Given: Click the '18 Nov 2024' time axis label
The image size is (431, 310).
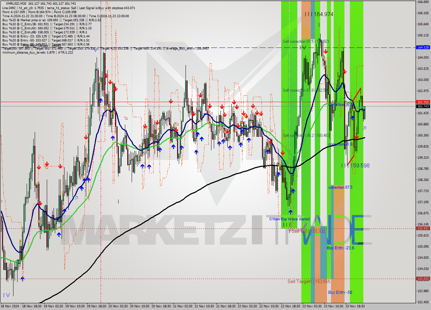Looking at the screenshot, I should (x=10, y=306).
